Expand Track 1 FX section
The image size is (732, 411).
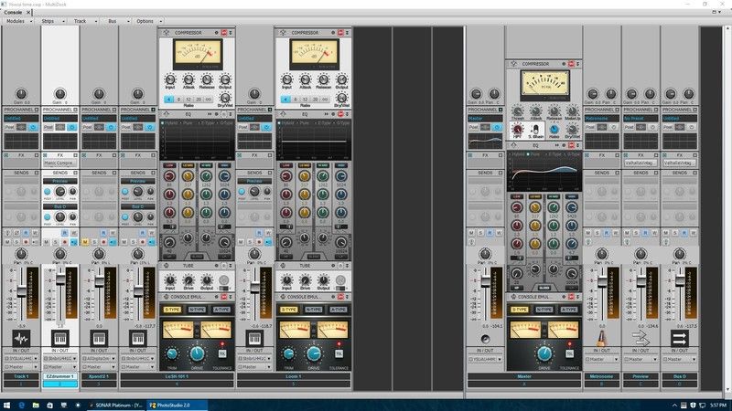click(x=37, y=155)
